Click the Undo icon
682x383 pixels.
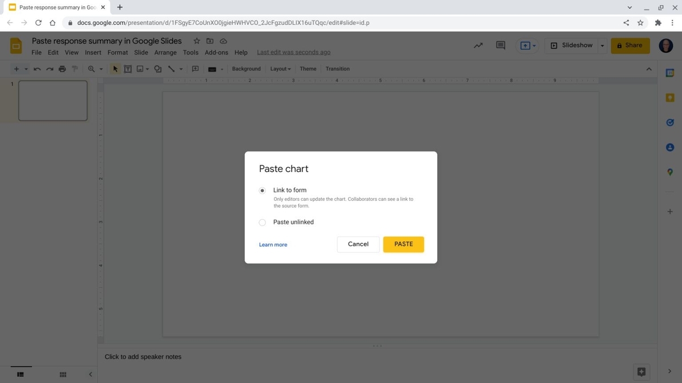point(37,69)
